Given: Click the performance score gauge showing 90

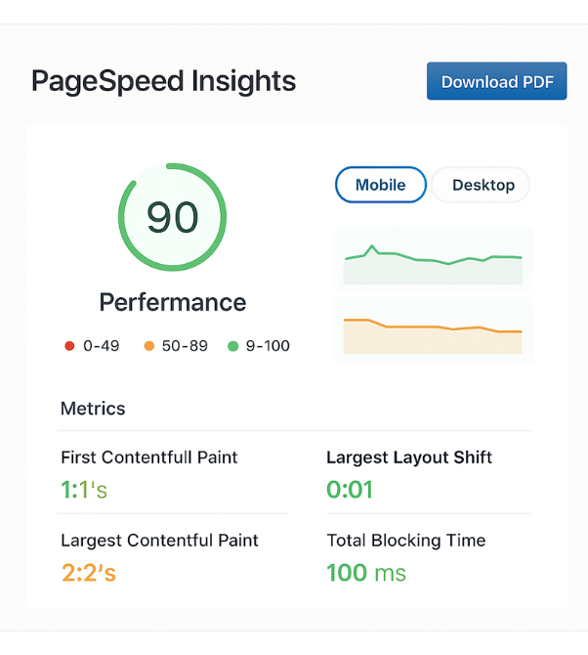Looking at the screenshot, I should tap(172, 217).
